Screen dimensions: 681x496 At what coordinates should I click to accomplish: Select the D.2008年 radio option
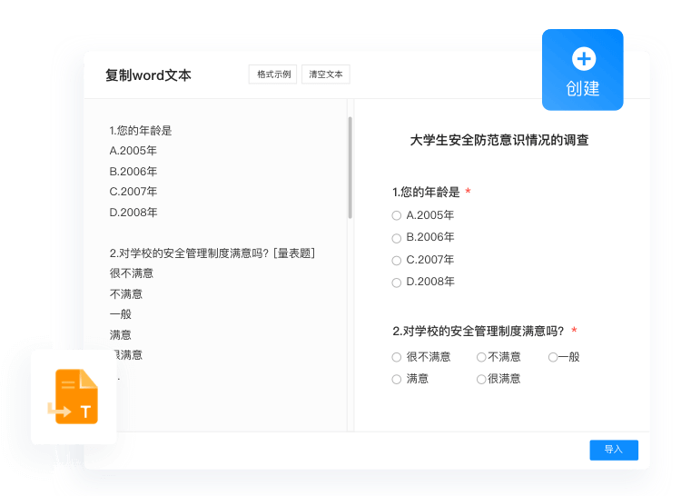coord(397,283)
